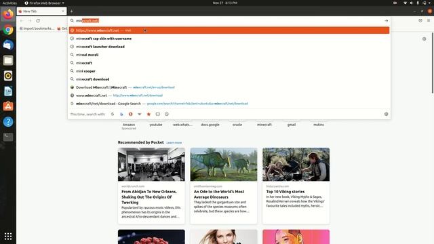Open Help from the dock
The width and height of the screenshot is (434, 244).
click(x=8, y=122)
